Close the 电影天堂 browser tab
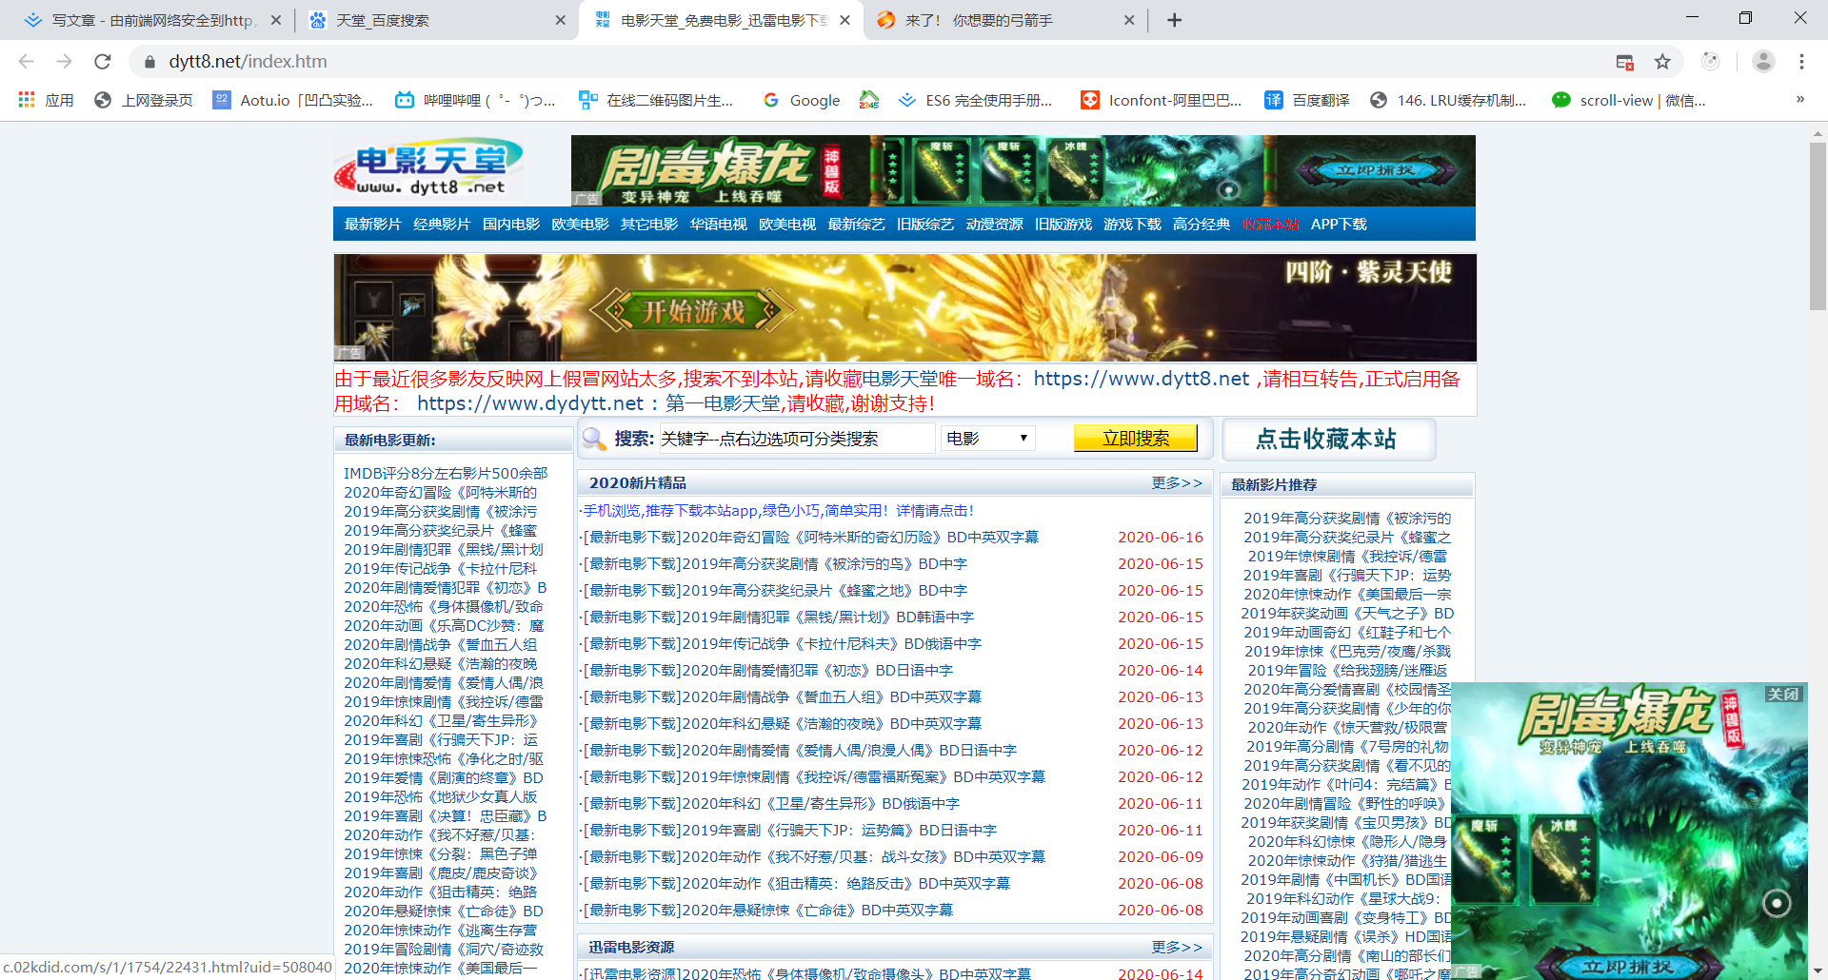Viewport: 1828px width, 980px height. point(844,20)
